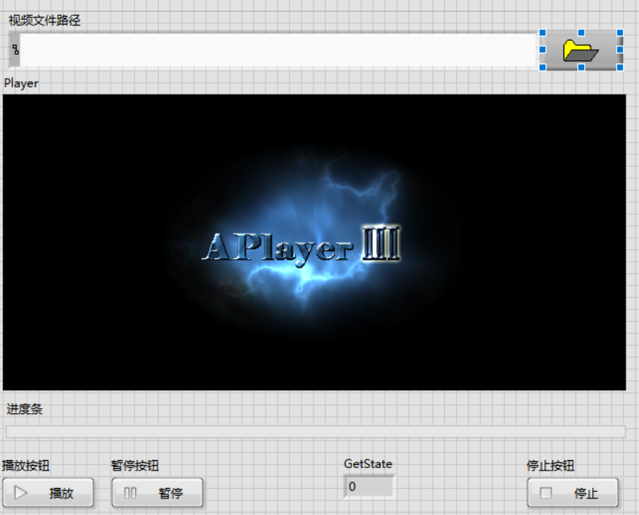Open the folder browse button
This screenshot has height=515, width=639.
[581, 50]
